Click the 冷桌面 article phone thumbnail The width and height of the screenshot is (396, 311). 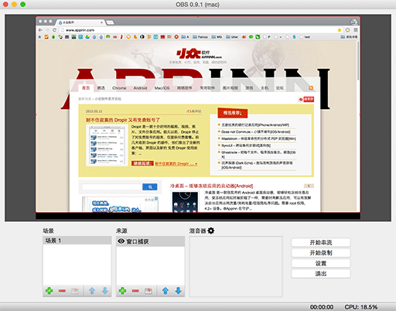186,201
